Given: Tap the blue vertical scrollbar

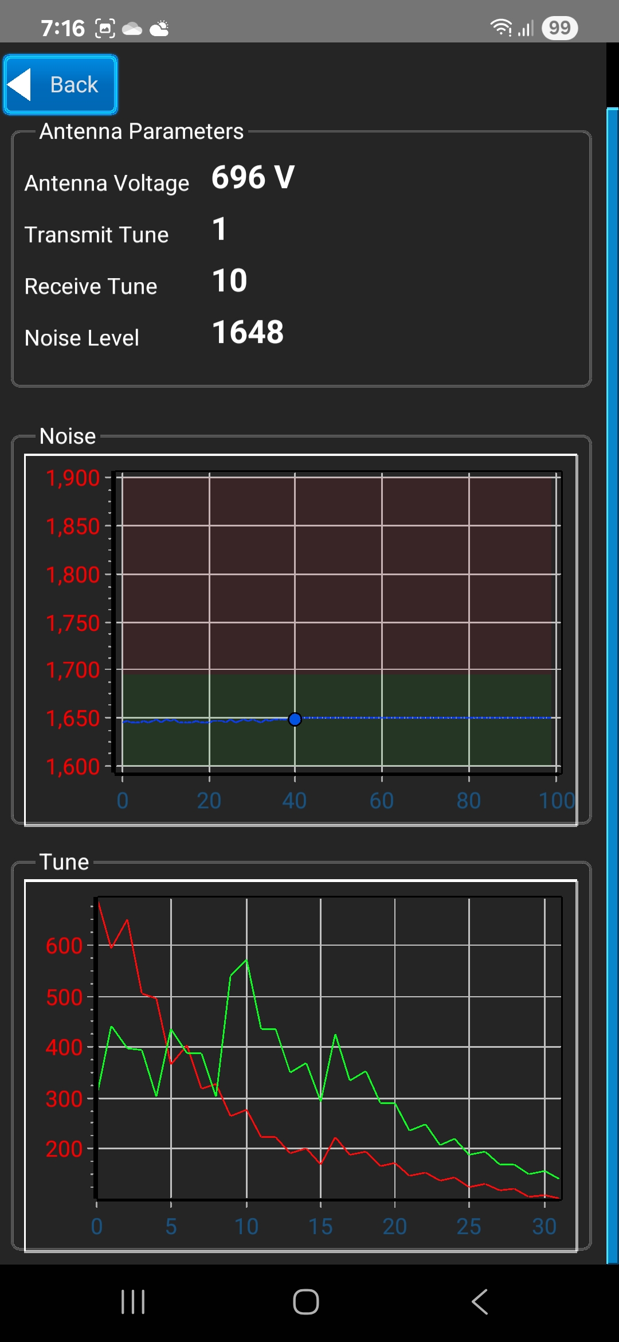Looking at the screenshot, I should (x=612, y=682).
